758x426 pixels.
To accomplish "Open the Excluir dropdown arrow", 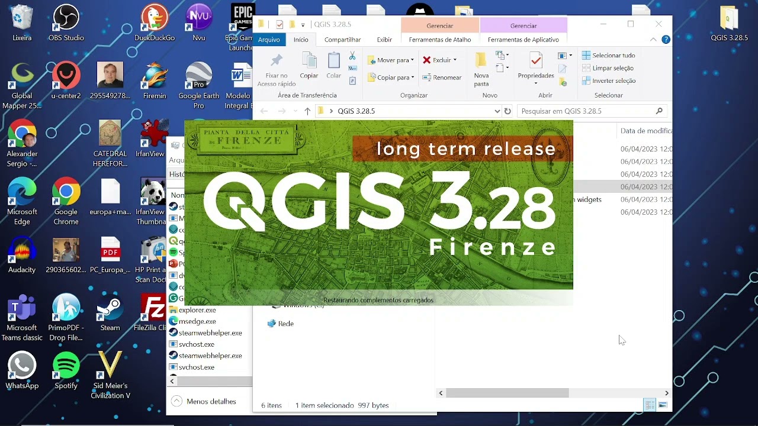I will coord(455,60).
